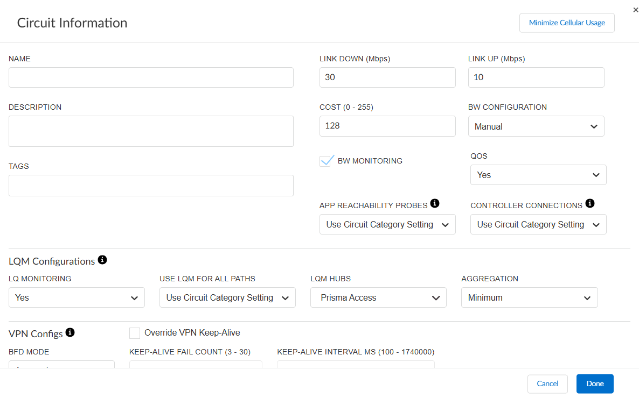The image size is (639, 405).
Task: Click into the Cost field
Action: 387,126
